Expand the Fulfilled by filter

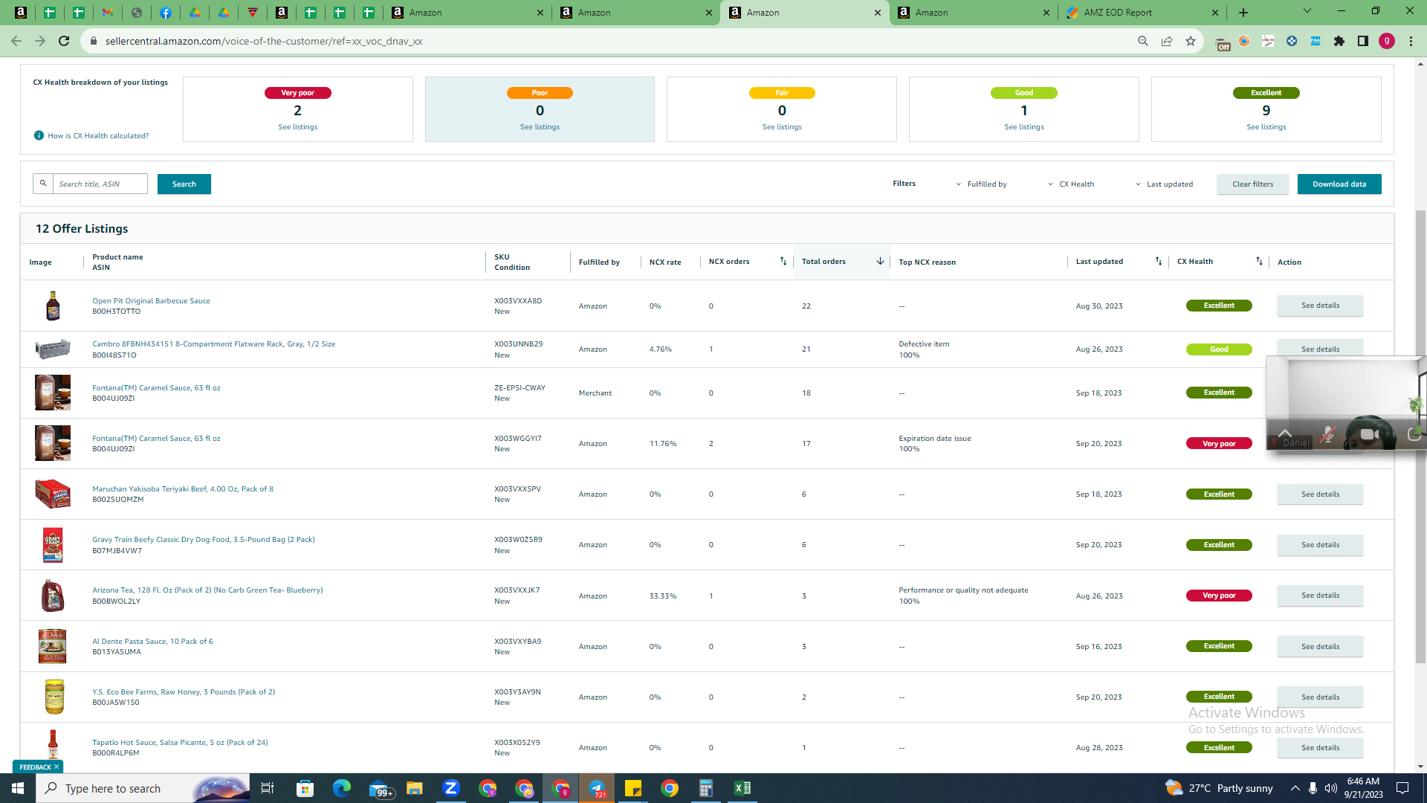[982, 184]
